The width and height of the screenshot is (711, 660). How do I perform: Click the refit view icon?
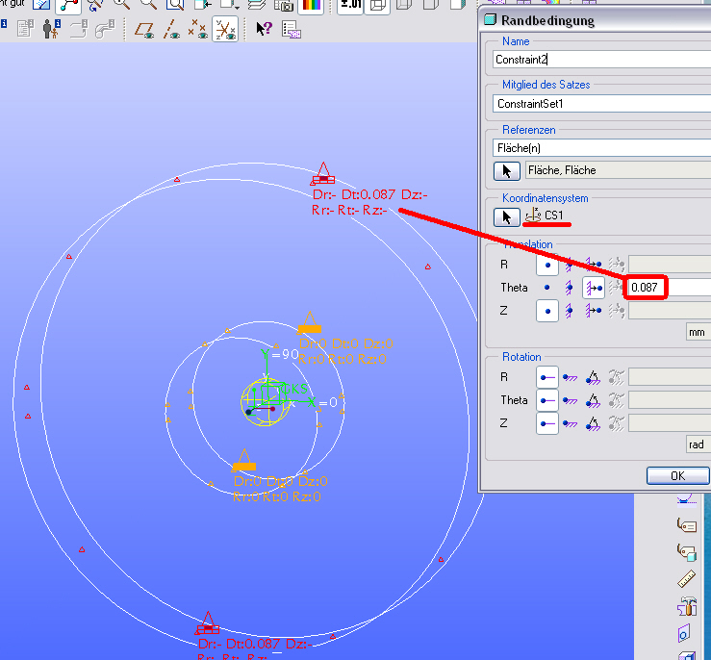(175, 5)
